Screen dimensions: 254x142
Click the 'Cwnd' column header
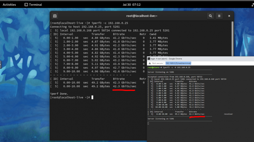(x=153, y=34)
